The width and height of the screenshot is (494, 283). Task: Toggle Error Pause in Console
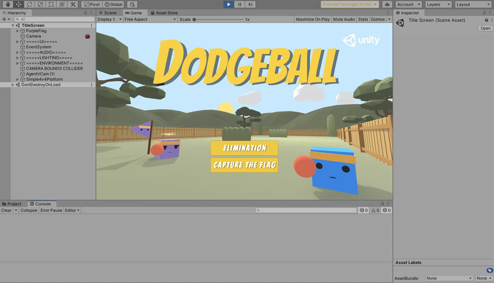tap(51, 210)
